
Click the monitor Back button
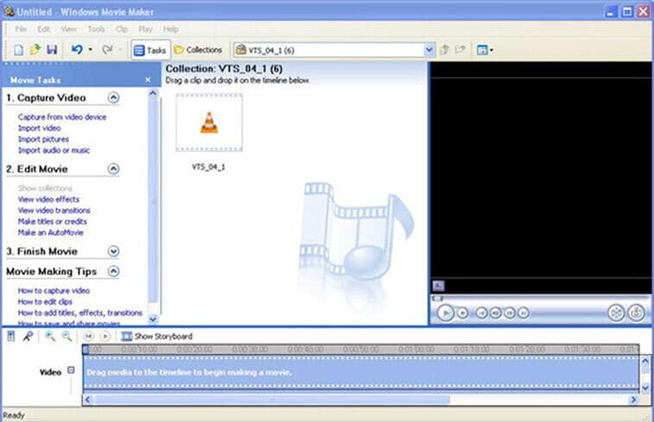[x=481, y=313]
